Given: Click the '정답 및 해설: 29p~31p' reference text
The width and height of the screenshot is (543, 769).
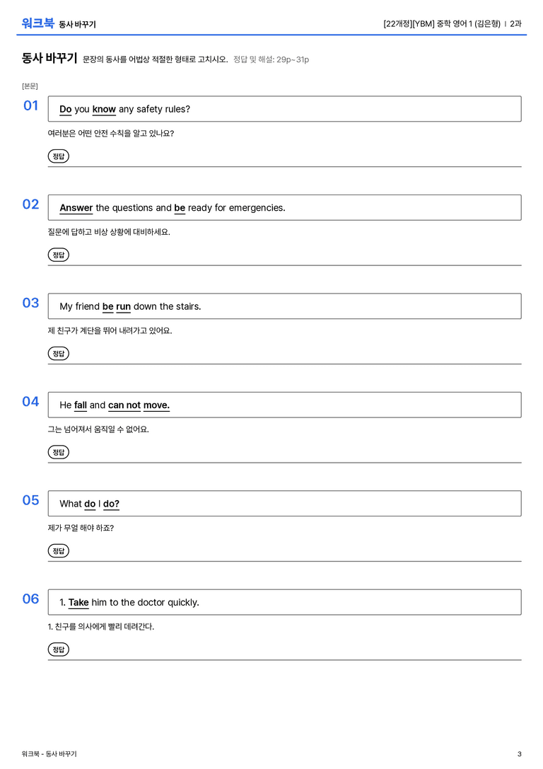Looking at the screenshot, I should tap(271, 59).
